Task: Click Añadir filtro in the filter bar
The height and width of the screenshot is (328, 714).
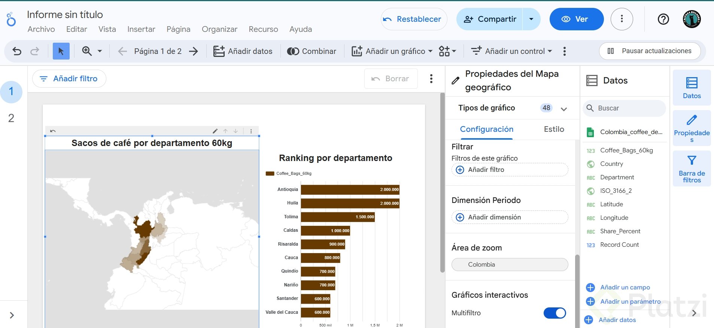Action: coord(69,79)
